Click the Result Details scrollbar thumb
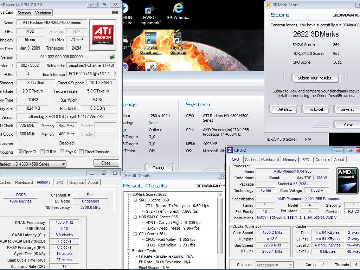360x270 pixels. coord(220,226)
